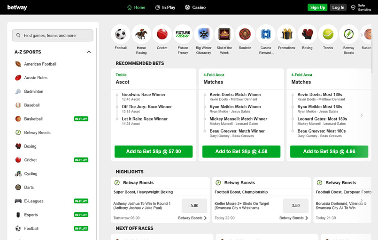Click the Badminton shuttlecock icon

(x=18, y=91)
